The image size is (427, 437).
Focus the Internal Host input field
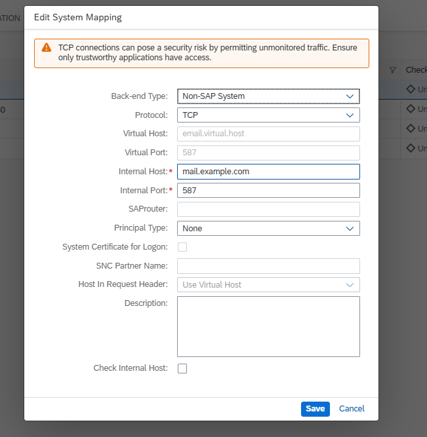pyautogui.click(x=268, y=172)
